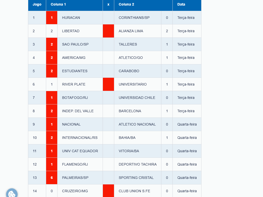Click the red score cell beside BOTAFOGO/RJ

pos(52,98)
